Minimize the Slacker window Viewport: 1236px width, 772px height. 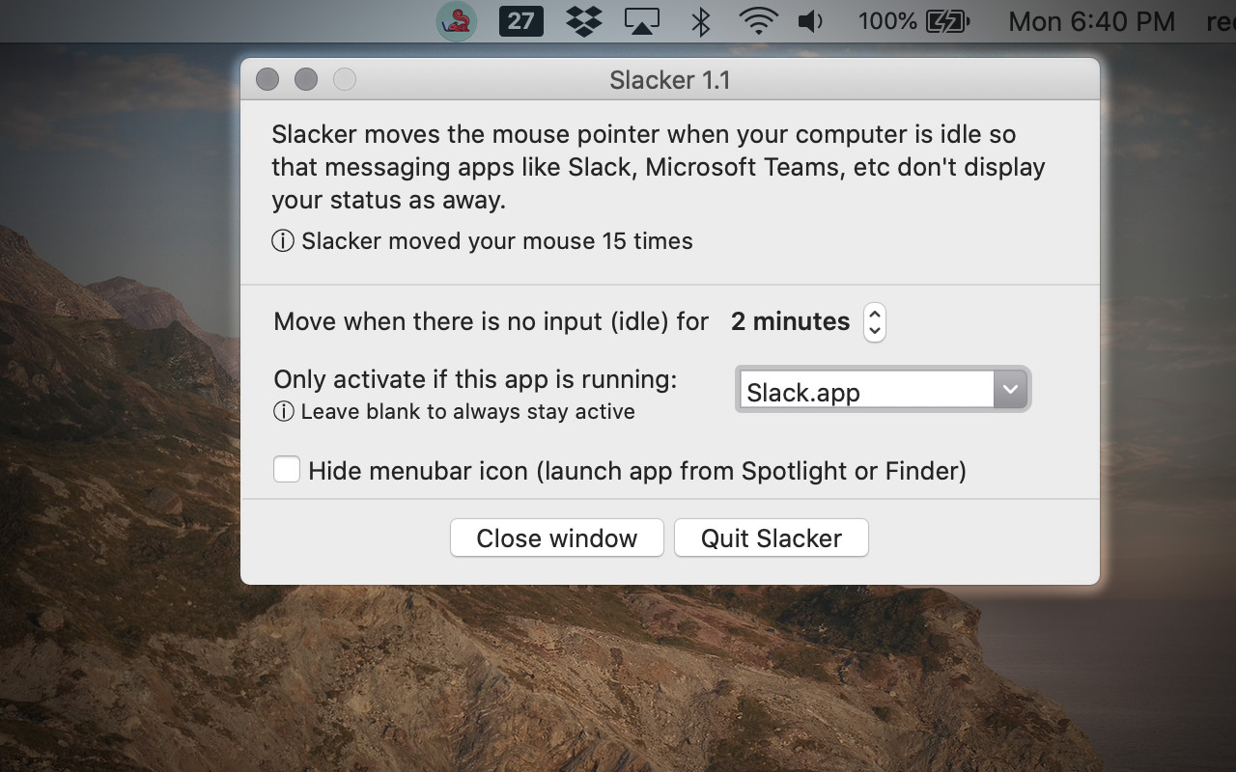(x=306, y=79)
